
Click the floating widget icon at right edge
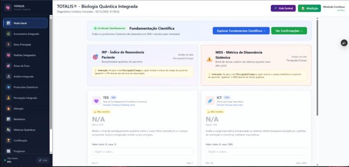point(344,43)
